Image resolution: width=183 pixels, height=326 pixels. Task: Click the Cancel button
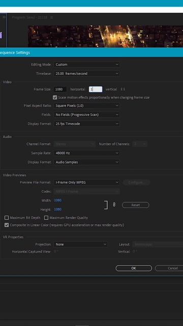(169, 268)
